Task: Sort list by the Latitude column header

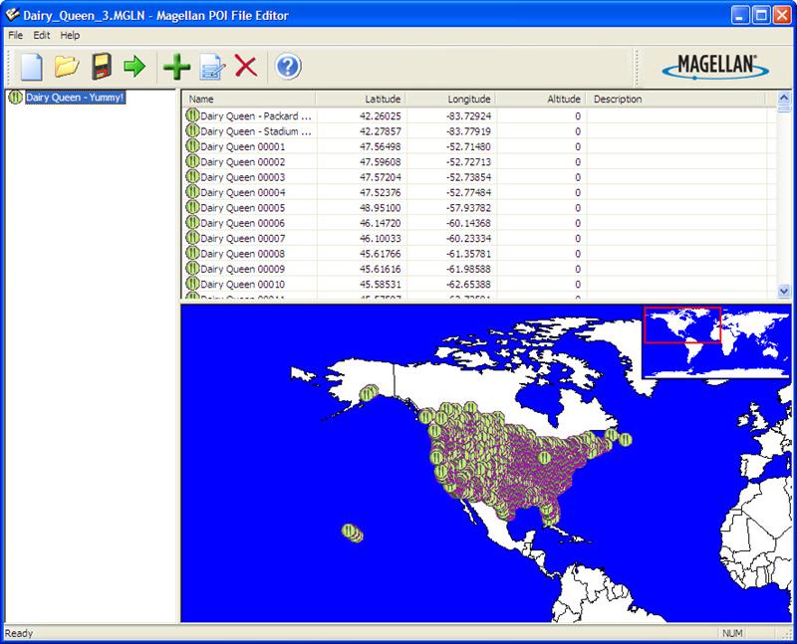Action: (361, 100)
